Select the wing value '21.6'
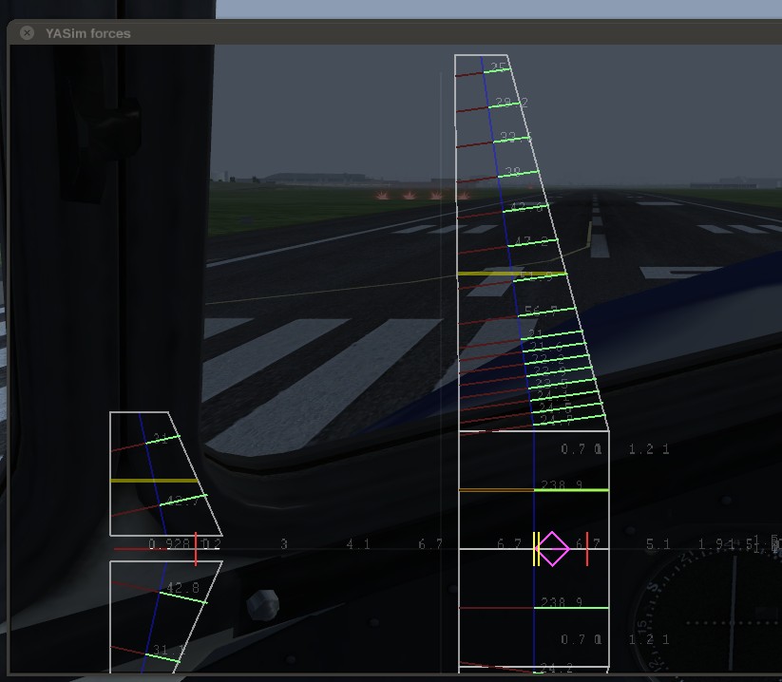Viewport: 782px width, 682px height. (x=545, y=346)
